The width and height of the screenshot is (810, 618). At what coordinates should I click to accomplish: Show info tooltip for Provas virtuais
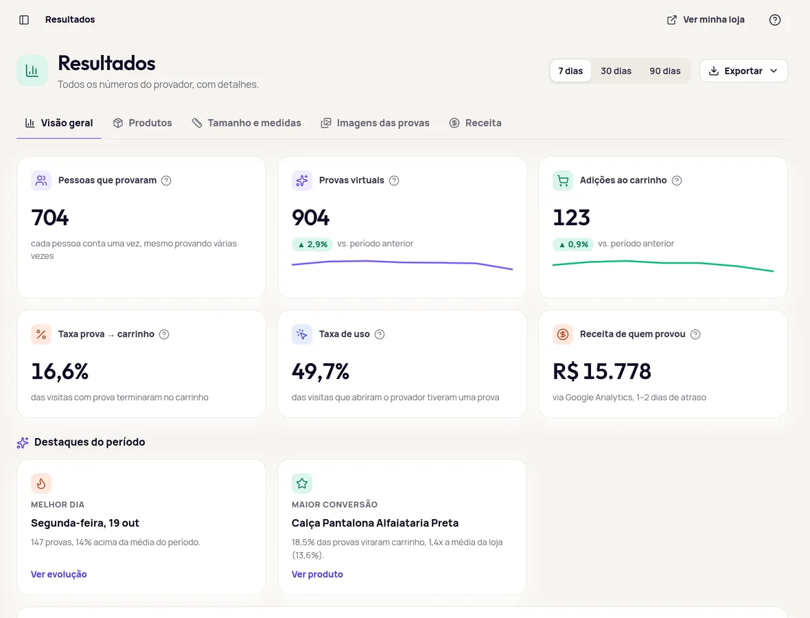pos(393,181)
